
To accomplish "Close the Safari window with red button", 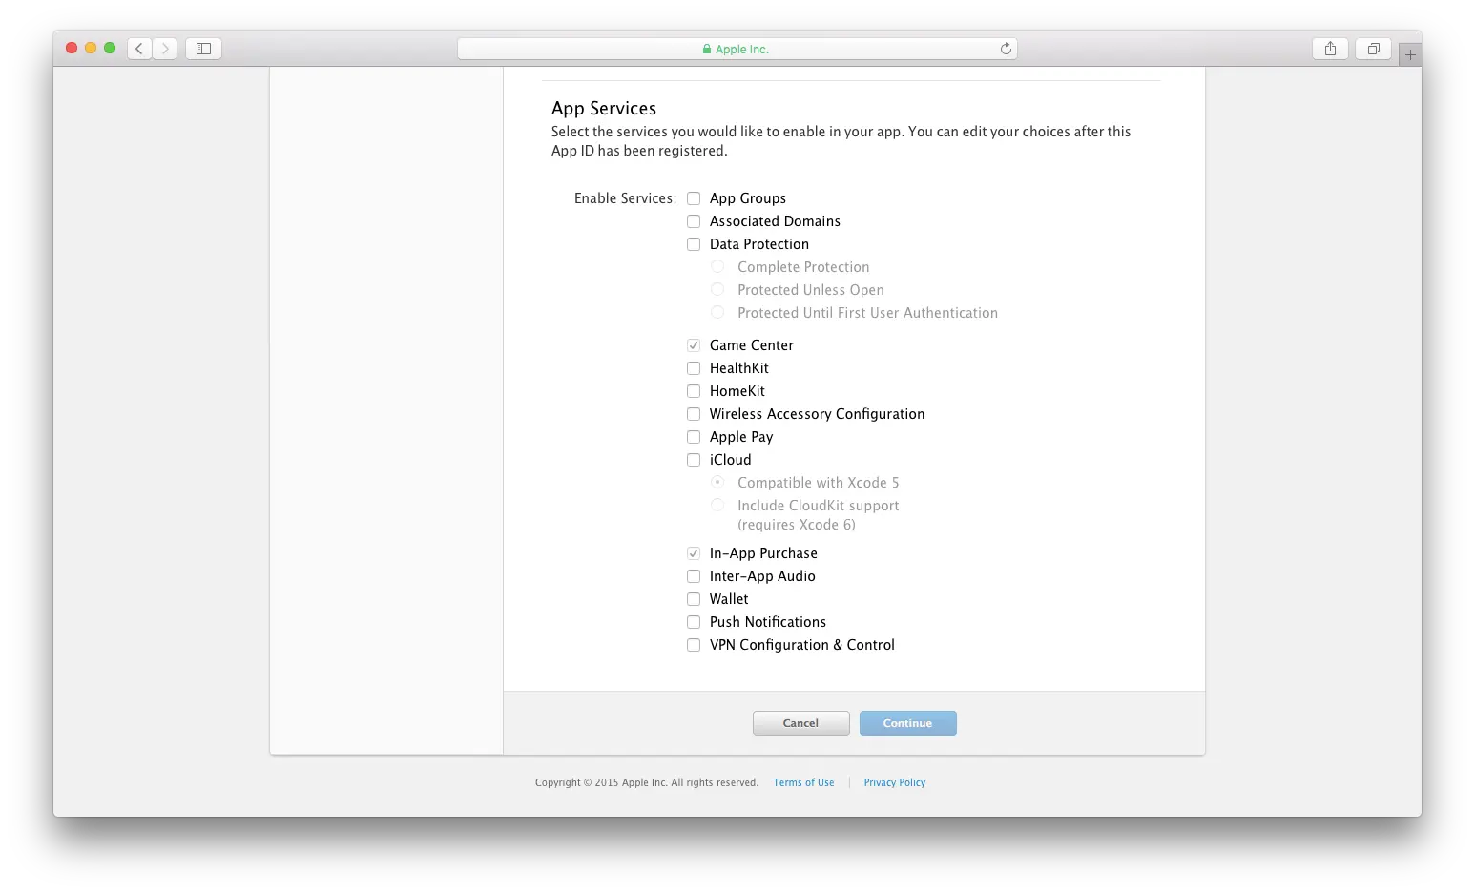I will pos(72,48).
